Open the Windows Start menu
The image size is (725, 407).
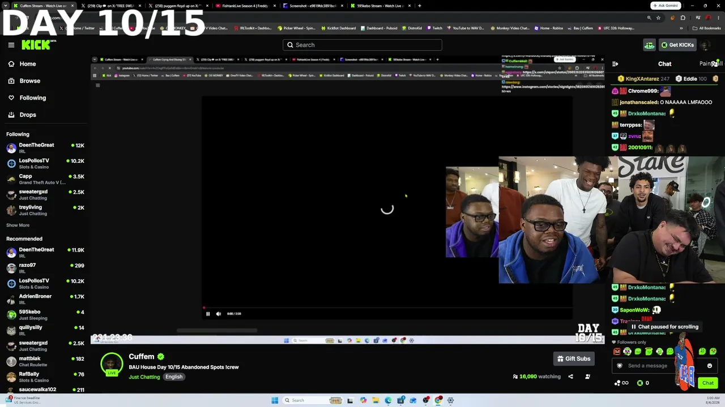275,400
